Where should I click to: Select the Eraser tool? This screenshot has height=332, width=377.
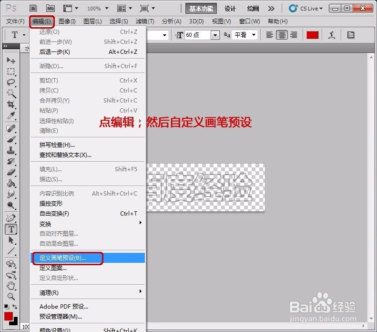coord(11,172)
